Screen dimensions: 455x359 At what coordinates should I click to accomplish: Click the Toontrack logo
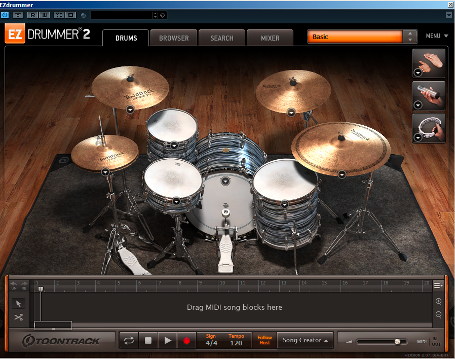pos(61,341)
